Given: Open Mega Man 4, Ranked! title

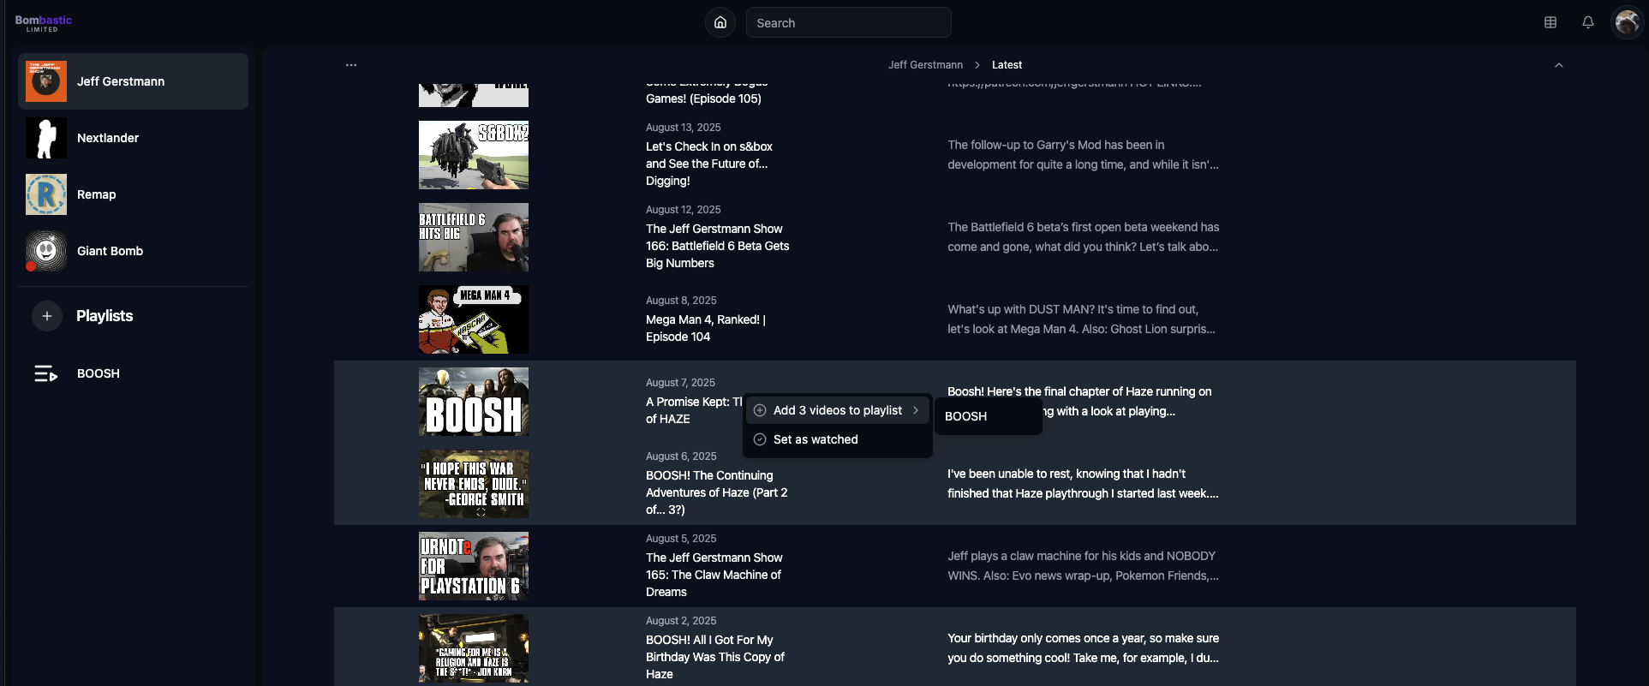Looking at the screenshot, I should (x=706, y=328).
